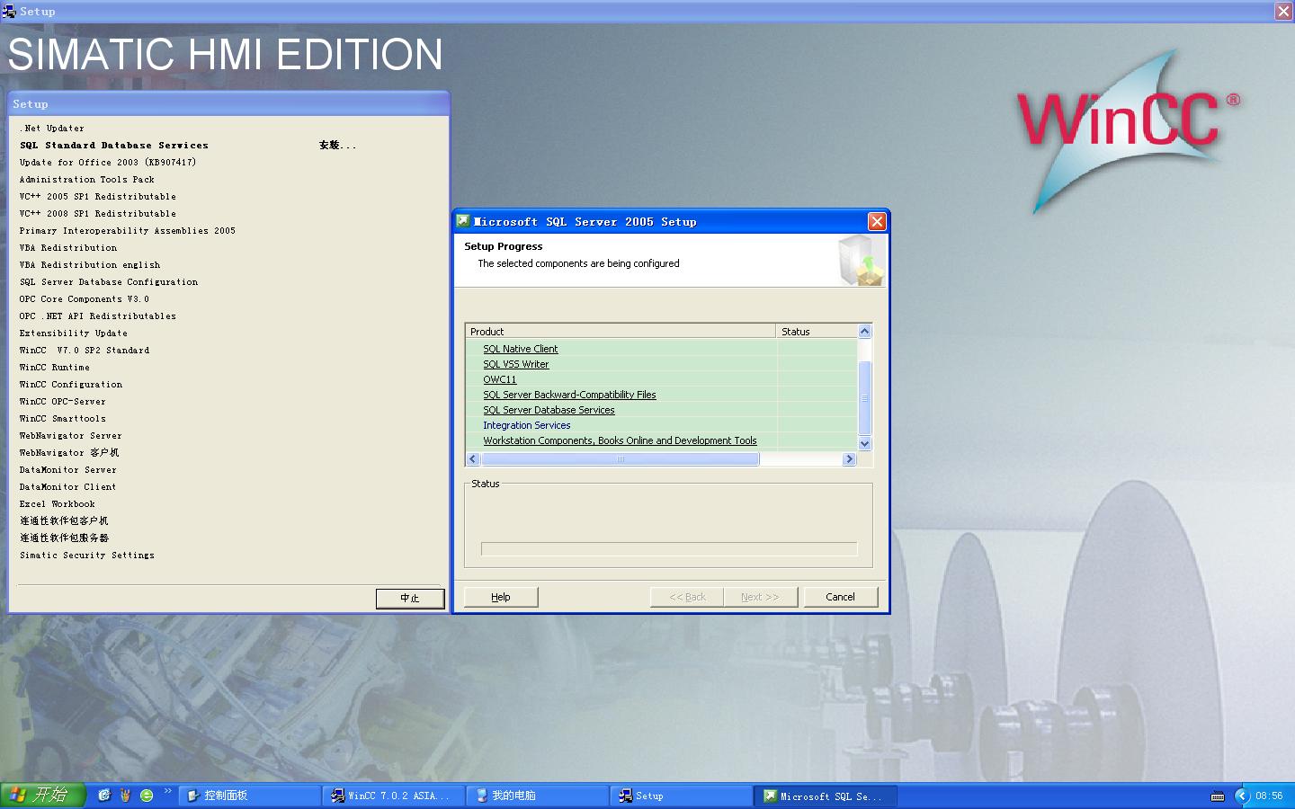Open SQL Server Backward-Compatibility Files link

[x=569, y=395]
